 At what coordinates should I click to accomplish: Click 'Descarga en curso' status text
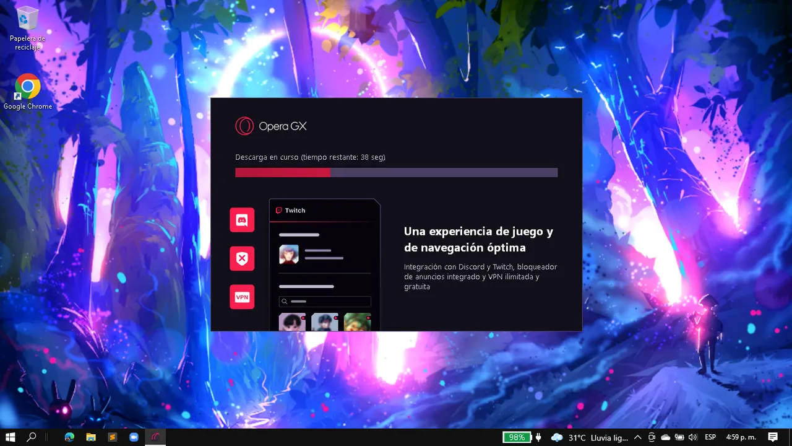click(x=310, y=157)
